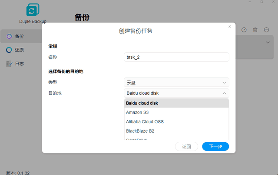Collapse the 目的地 dropdown showing Baidu cloud disk
This screenshot has width=278, height=175.
pyautogui.click(x=176, y=93)
